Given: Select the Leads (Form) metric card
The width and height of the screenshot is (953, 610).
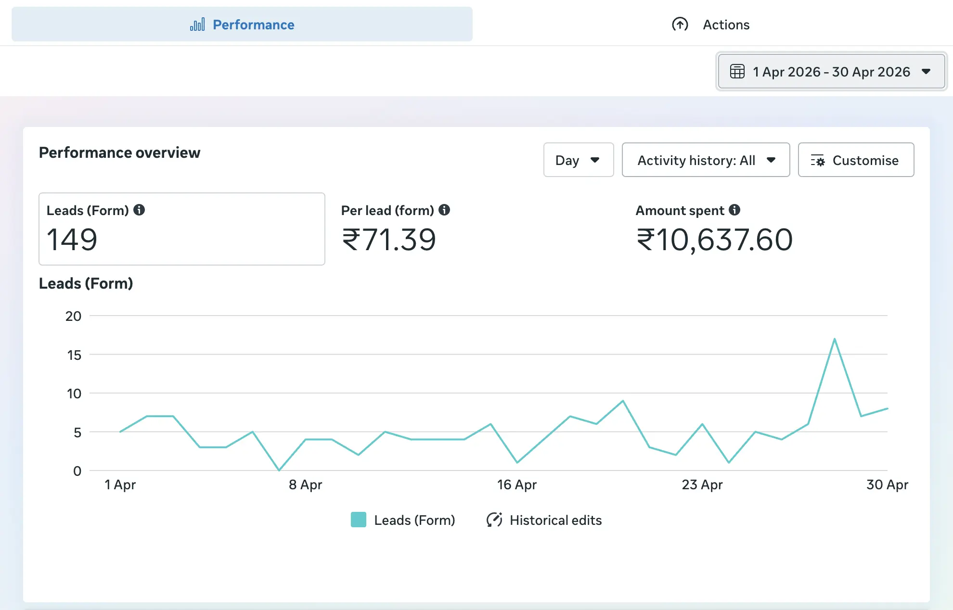Looking at the screenshot, I should coord(182,229).
